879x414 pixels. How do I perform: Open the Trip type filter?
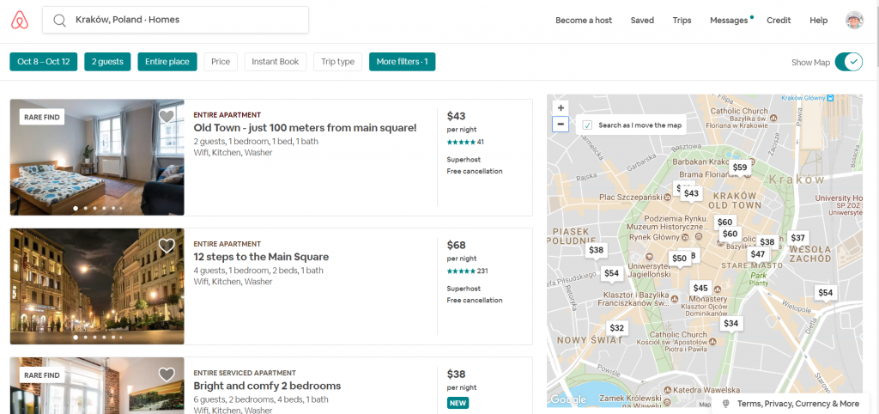click(x=338, y=62)
